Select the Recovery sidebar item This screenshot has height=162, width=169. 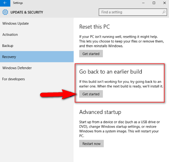click(x=37, y=57)
